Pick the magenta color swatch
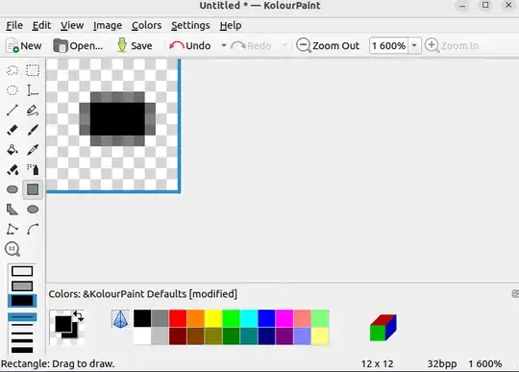Image resolution: width=519 pixels, height=372 pixels. click(285, 318)
